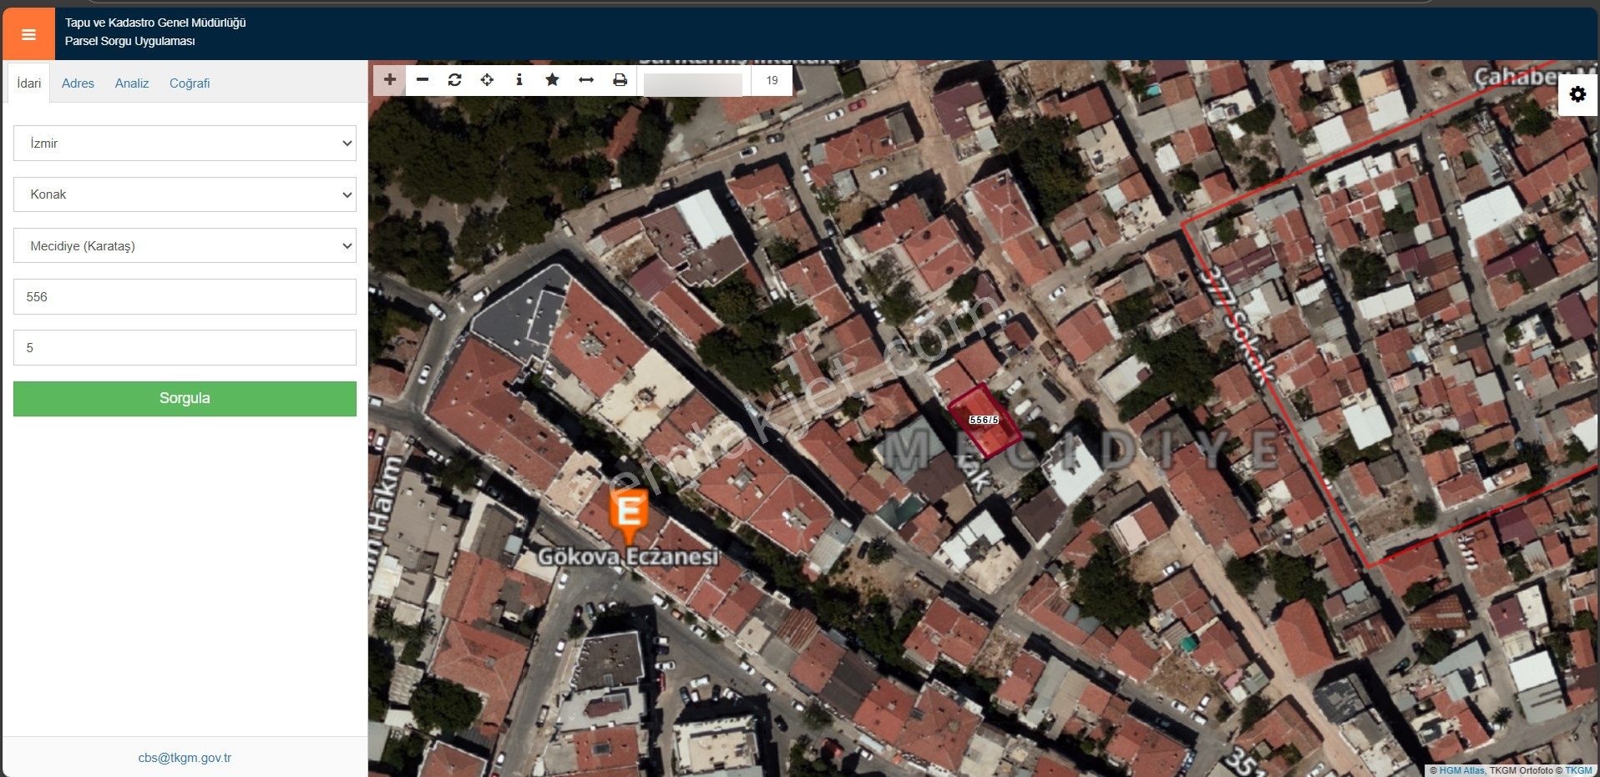Zoom out with the minus tool
Viewport: 1600px width, 777px height.
pos(423,80)
